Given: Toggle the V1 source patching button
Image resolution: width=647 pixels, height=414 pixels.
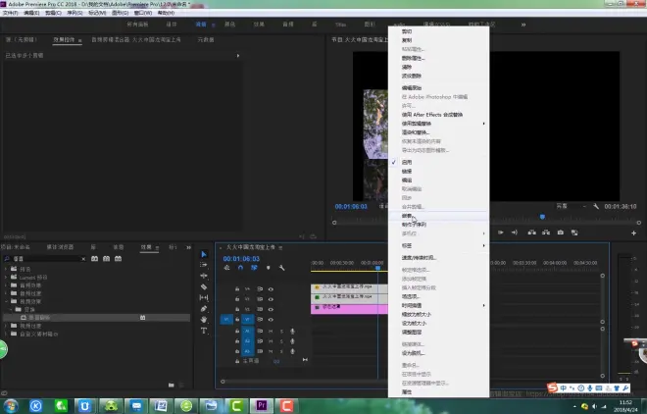Looking at the screenshot, I should 226,320.
